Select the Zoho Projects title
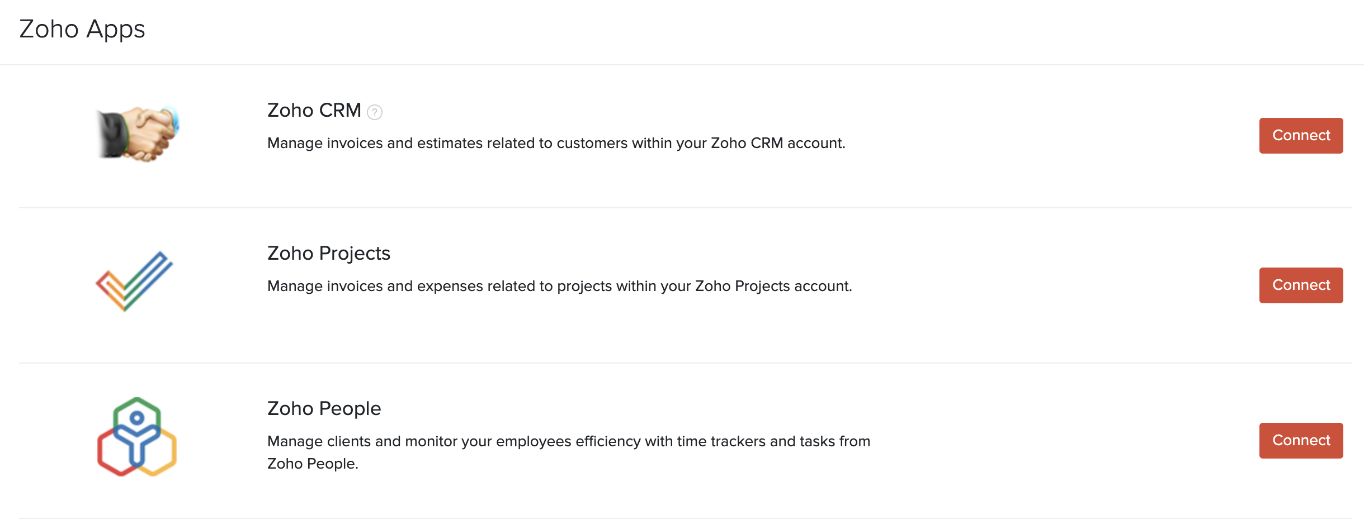The image size is (1364, 520). (x=328, y=253)
